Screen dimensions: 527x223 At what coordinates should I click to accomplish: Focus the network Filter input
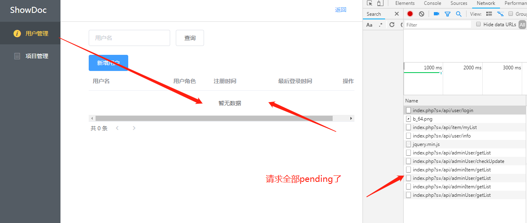coord(438,25)
